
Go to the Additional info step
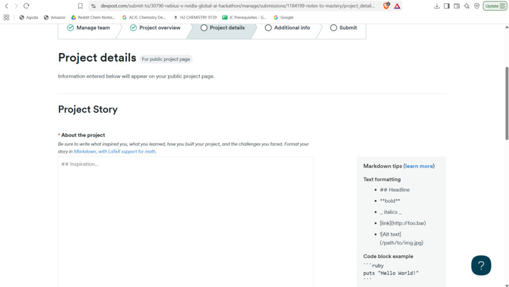[x=287, y=28]
